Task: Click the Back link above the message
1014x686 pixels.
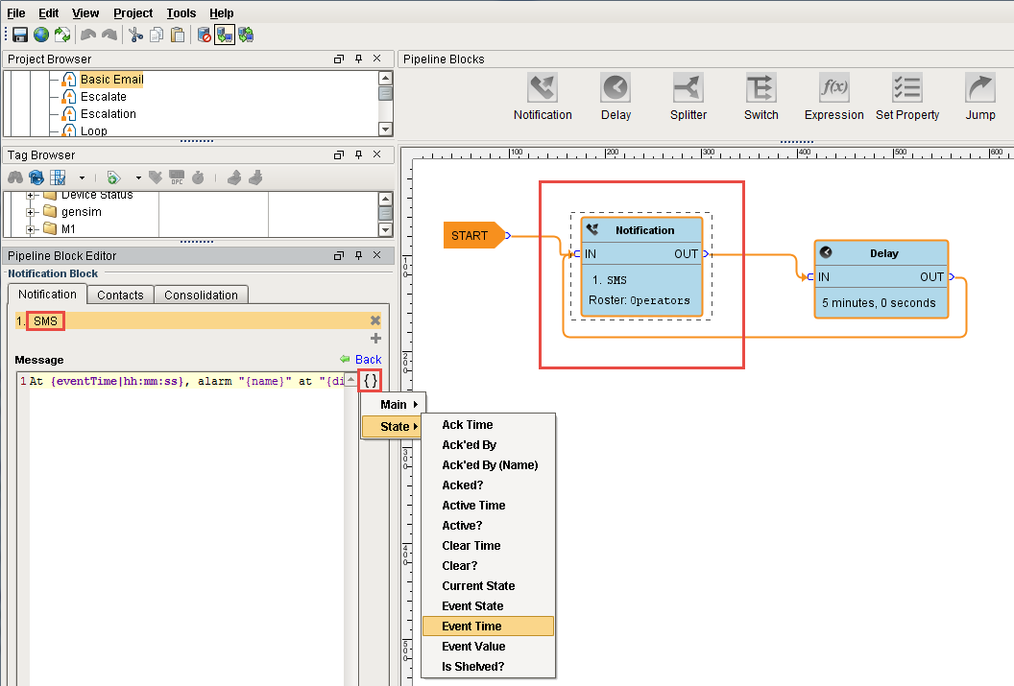Action: [368, 360]
